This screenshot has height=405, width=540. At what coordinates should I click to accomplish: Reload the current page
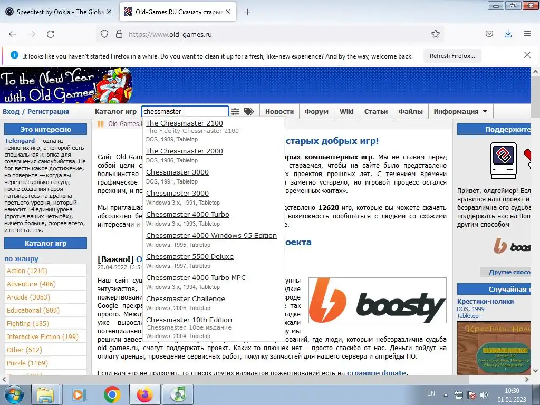tap(51, 34)
